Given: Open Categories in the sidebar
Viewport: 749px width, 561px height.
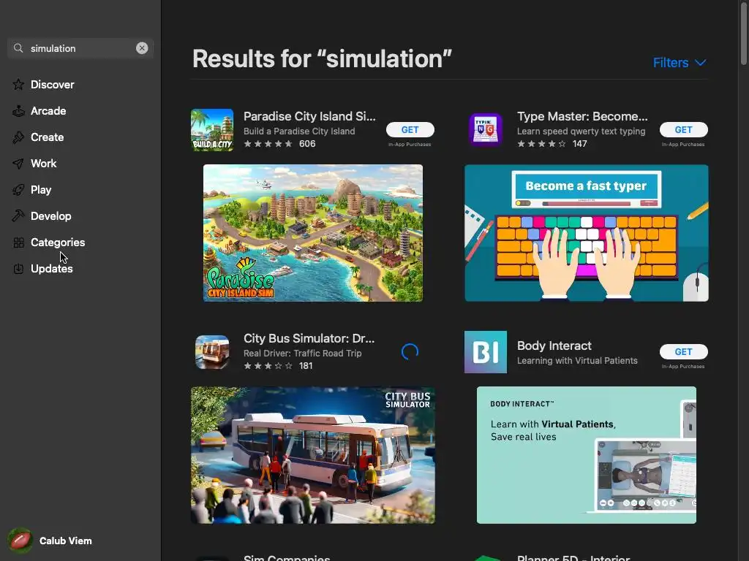Looking at the screenshot, I should coord(58,243).
